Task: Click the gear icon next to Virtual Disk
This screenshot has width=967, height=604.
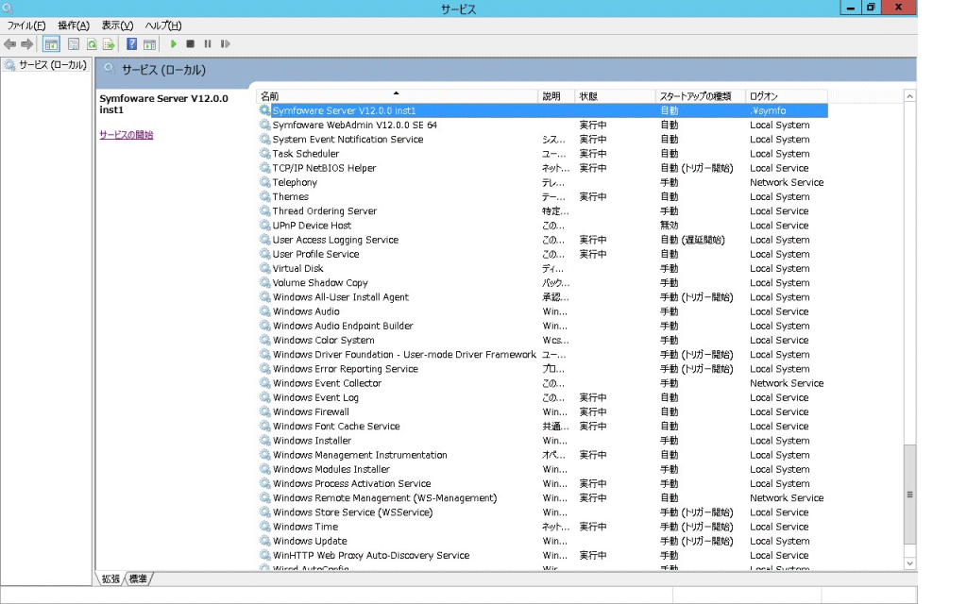Action: click(265, 268)
